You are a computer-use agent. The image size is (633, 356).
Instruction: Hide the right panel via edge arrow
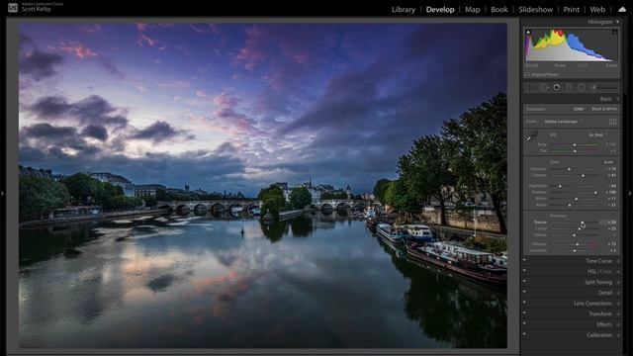point(630,194)
